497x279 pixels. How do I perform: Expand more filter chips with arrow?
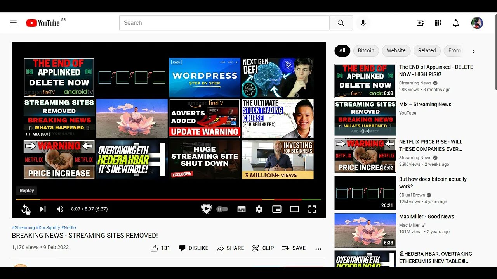(x=473, y=51)
